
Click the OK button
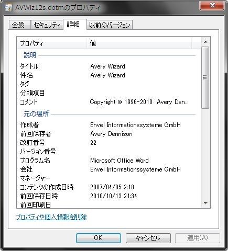click(x=99, y=238)
